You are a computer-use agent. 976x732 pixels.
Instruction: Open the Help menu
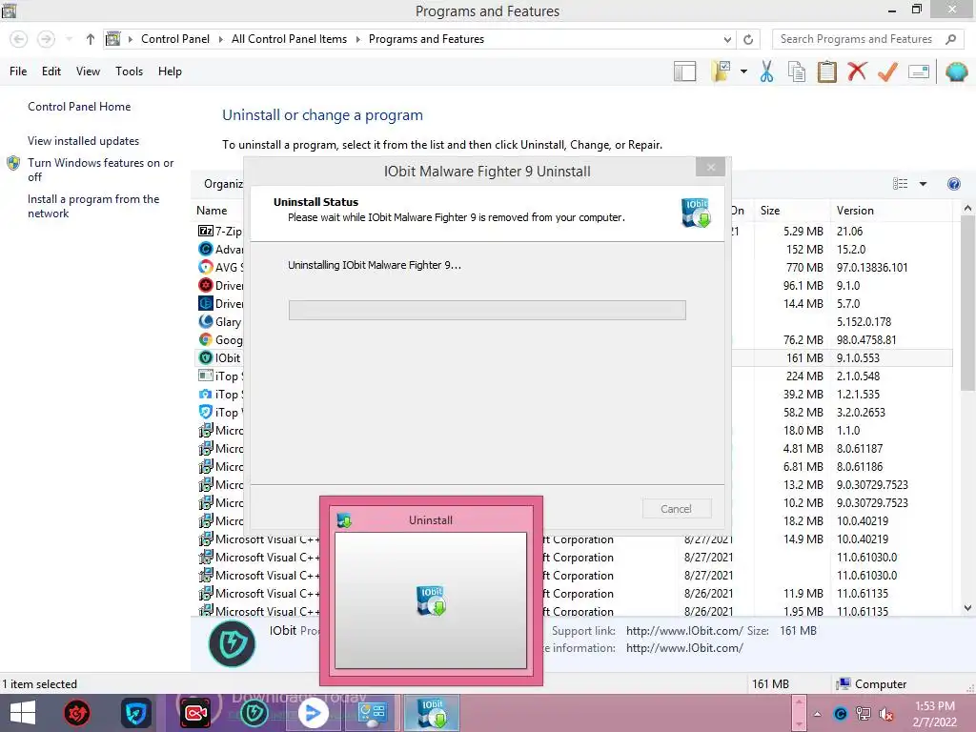click(x=170, y=71)
